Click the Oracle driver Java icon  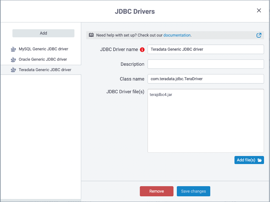click(13, 59)
